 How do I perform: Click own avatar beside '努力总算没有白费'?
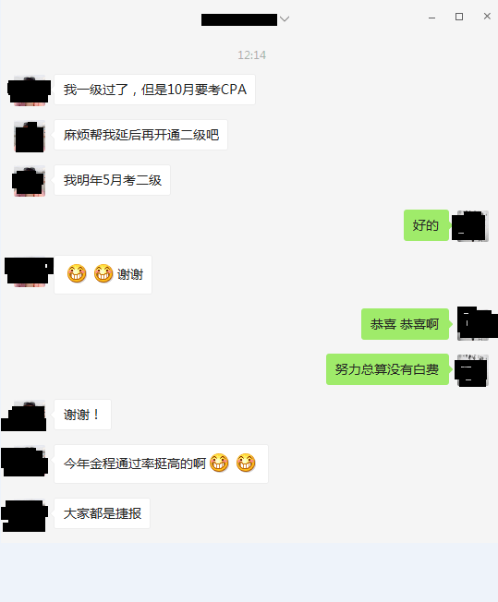tap(471, 370)
